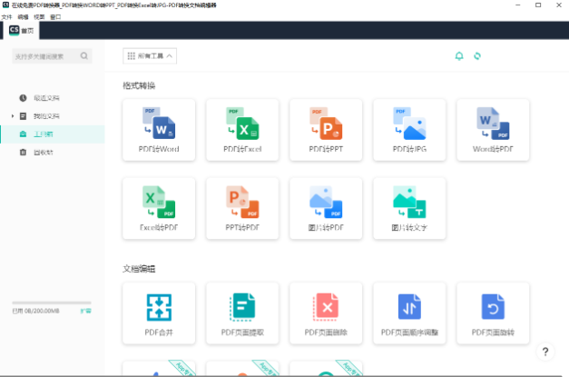Open the PDF转JPG image converter

[x=409, y=130]
